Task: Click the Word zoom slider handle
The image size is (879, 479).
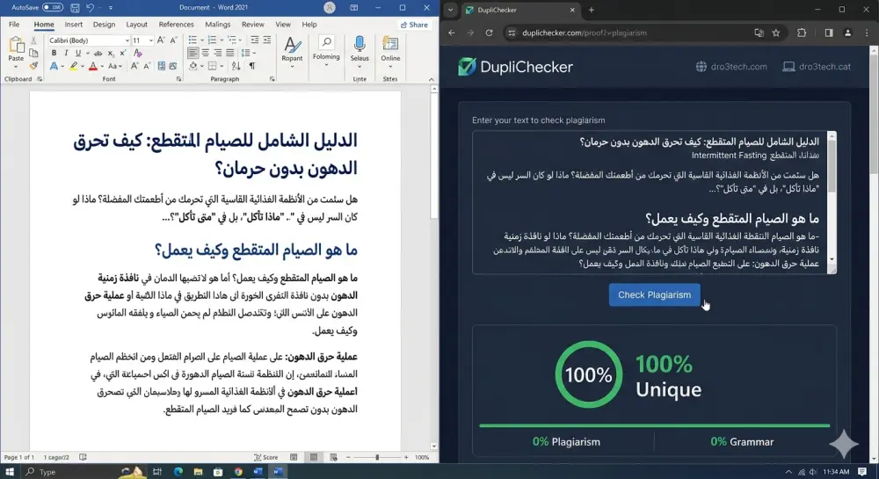Action: tap(377, 457)
